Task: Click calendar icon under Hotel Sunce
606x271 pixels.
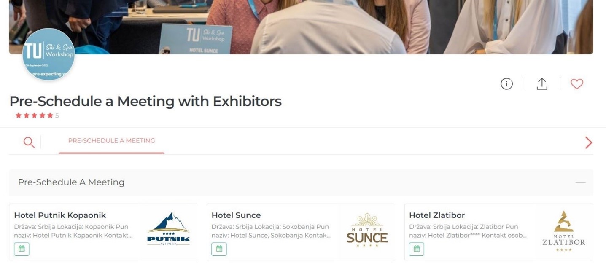Action: [219, 249]
